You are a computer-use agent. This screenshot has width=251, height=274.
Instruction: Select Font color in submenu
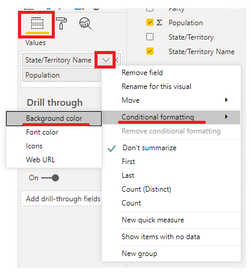point(54,132)
